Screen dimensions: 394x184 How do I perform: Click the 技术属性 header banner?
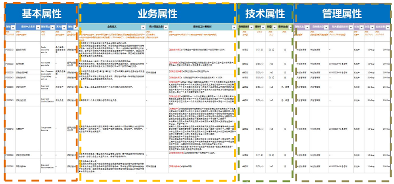tap(264, 14)
